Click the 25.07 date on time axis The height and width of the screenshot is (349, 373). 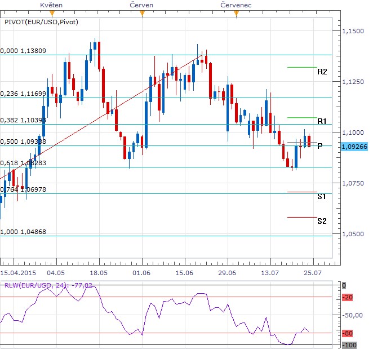point(313,272)
